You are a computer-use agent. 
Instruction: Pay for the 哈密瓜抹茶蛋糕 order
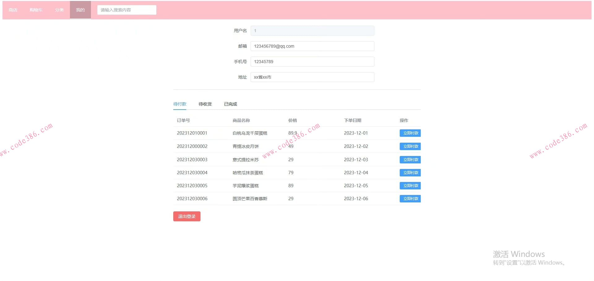pyautogui.click(x=410, y=172)
